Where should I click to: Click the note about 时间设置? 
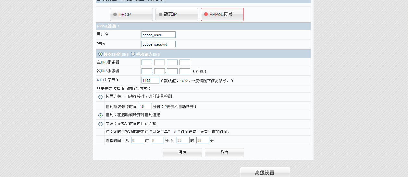(x=168, y=132)
